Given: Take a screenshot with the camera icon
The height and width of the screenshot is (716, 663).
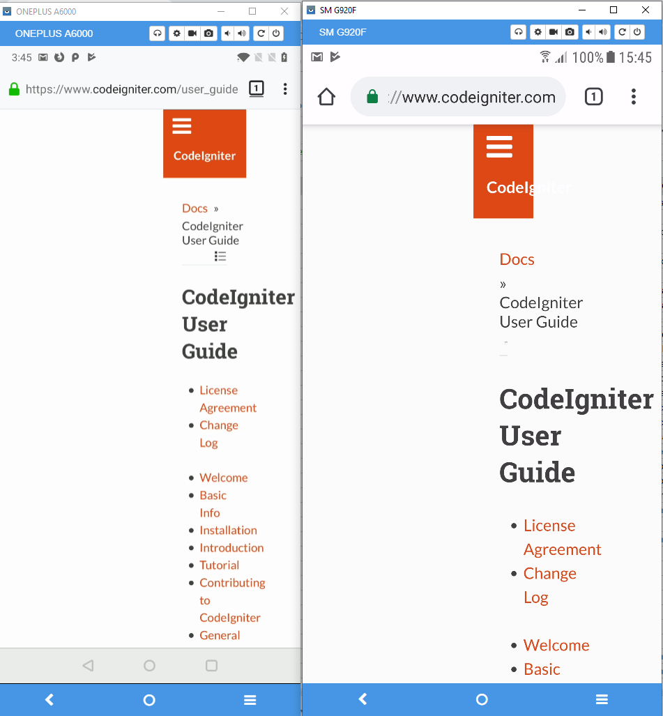Looking at the screenshot, I should [x=208, y=33].
